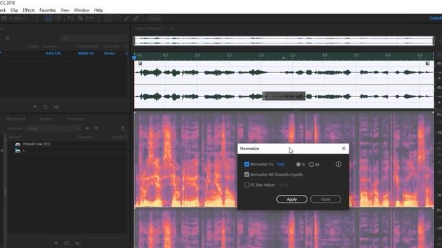
Task: Select the dB radio button
Action: 311,164
